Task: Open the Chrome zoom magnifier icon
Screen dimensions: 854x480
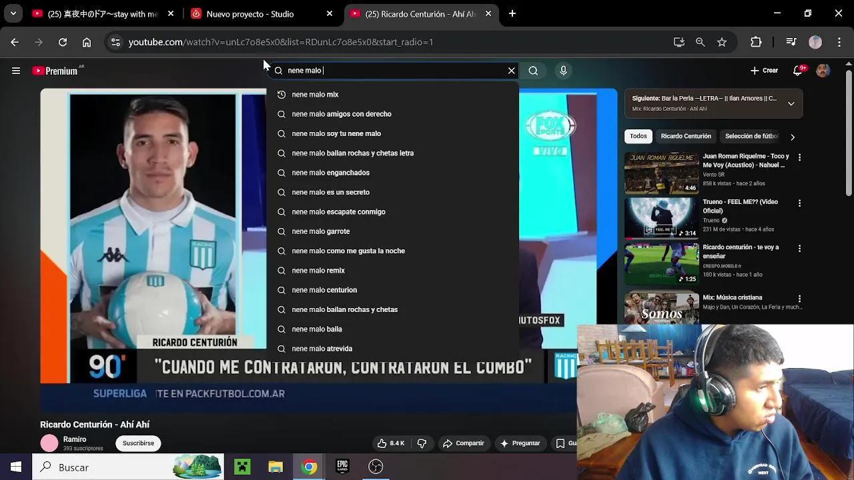Action: pyautogui.click(x=700, y=42)
